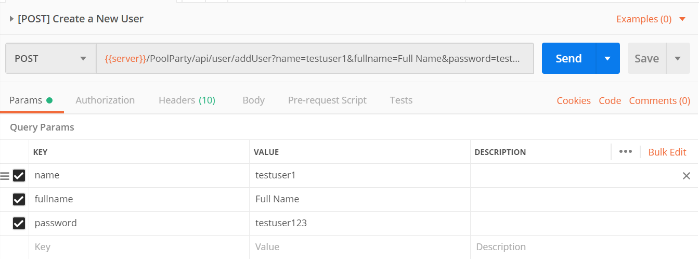Open Comments (0)
Viewport: 699px width, 259px height.
[659, 101]
